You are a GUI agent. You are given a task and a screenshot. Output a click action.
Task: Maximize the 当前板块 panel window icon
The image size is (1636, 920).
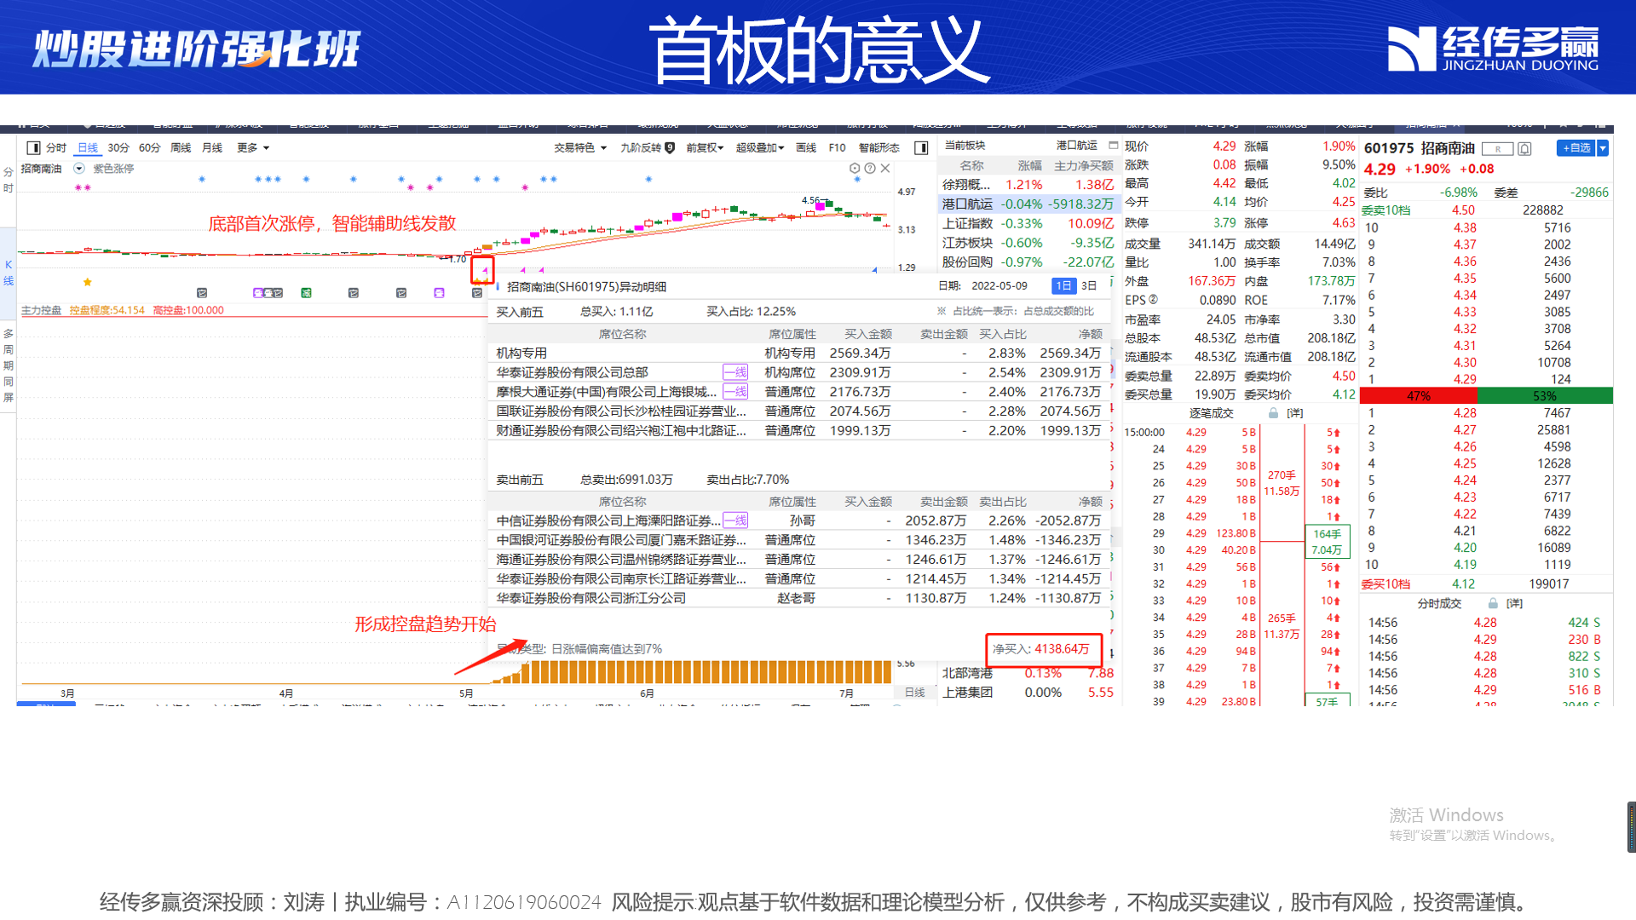(x=1113, y=146)
